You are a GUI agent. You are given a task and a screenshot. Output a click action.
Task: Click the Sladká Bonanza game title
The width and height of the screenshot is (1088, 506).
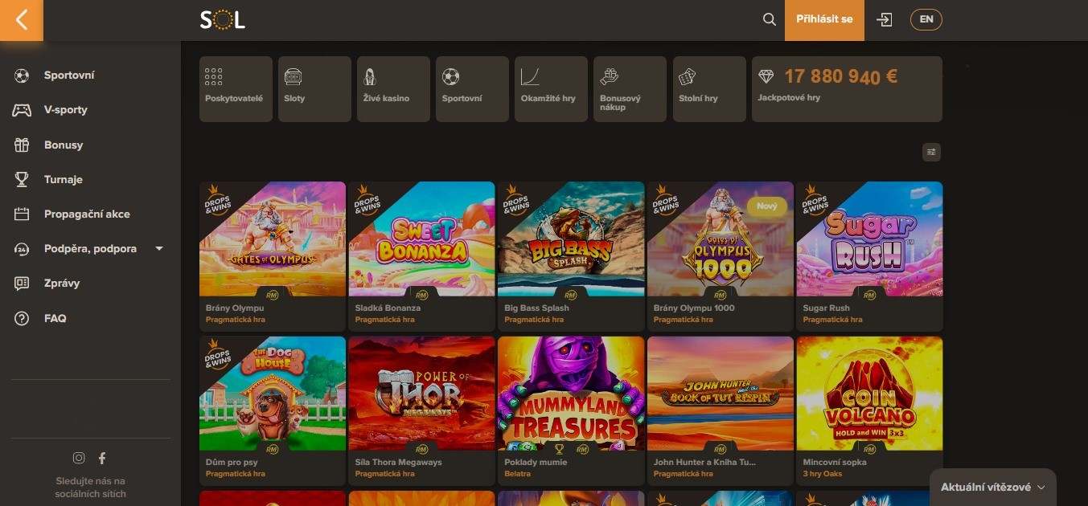(388, 308)
